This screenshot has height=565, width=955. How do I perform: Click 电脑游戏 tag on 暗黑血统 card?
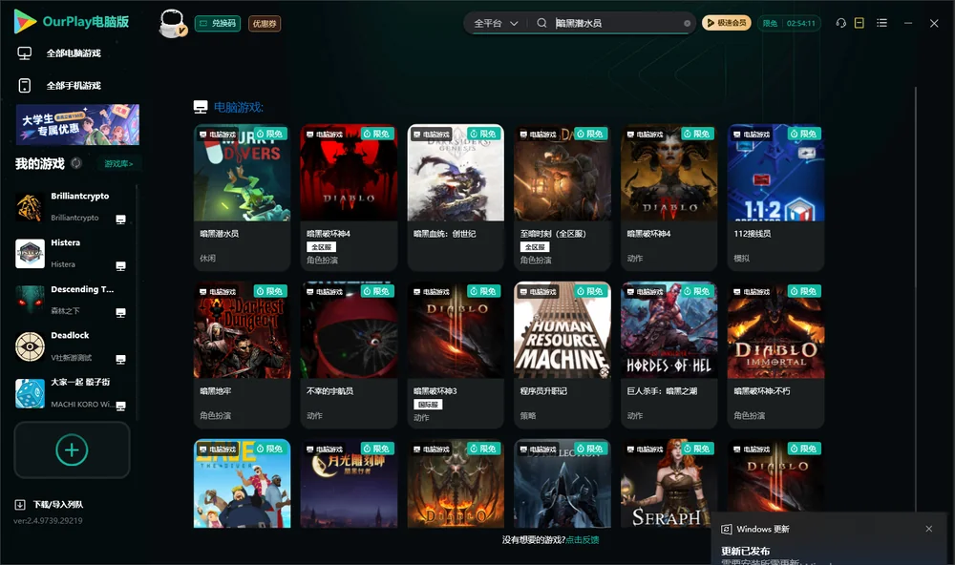432,134
